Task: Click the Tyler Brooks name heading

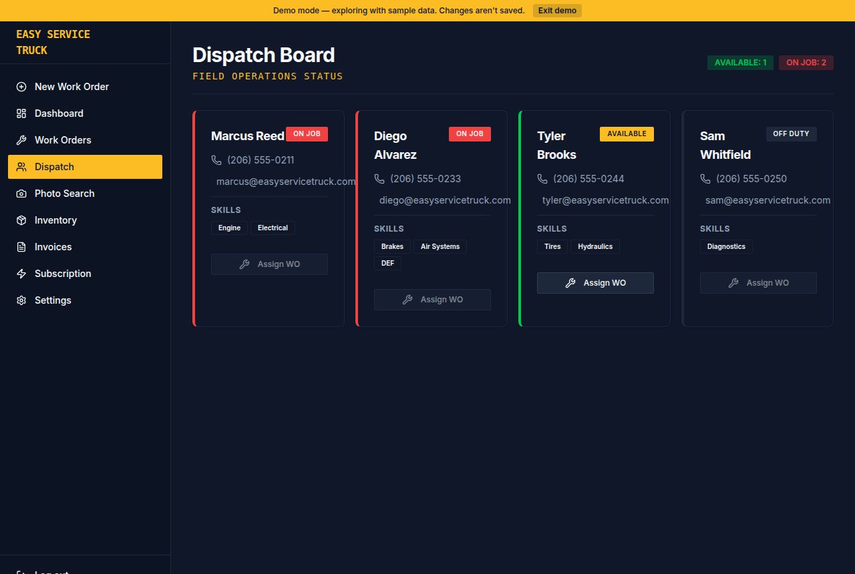Action: click(x=556, y=146)
